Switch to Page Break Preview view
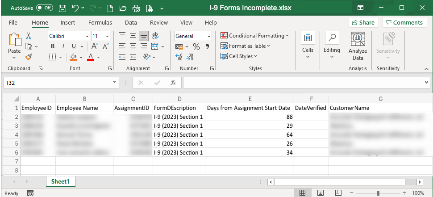The image size is (433, 197). pos(338,193)
